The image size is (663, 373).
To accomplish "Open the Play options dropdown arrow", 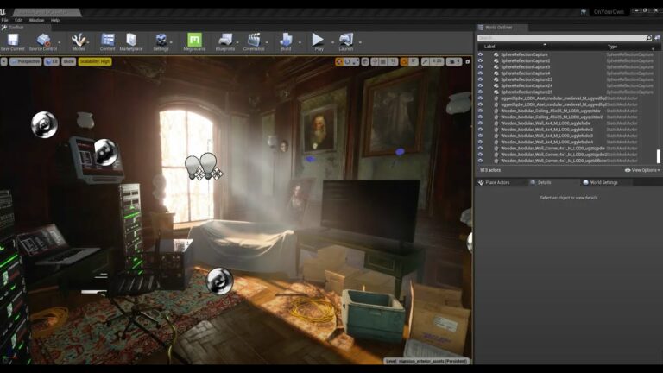I will click(332, 42).
